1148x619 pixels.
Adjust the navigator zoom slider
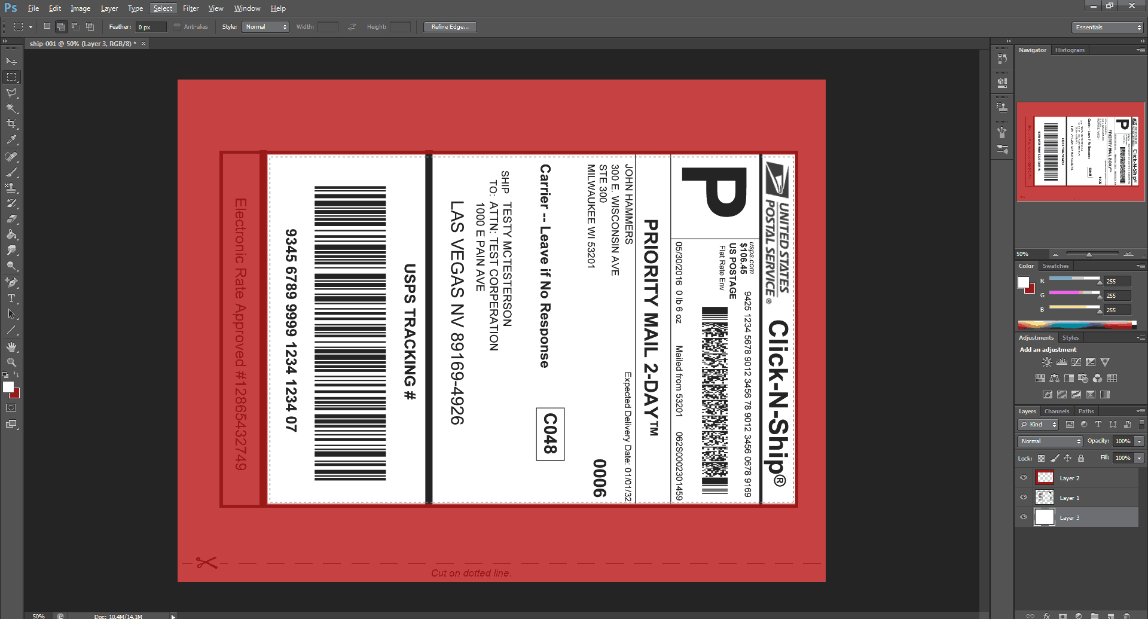[1089, 255]
